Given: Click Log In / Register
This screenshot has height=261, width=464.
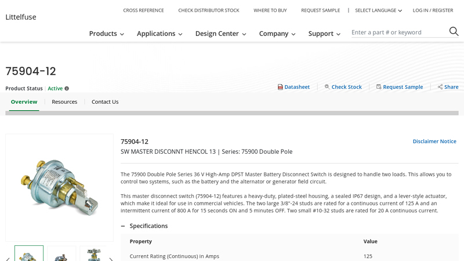Looking at the screenshot, I should (x=433, y=10).
